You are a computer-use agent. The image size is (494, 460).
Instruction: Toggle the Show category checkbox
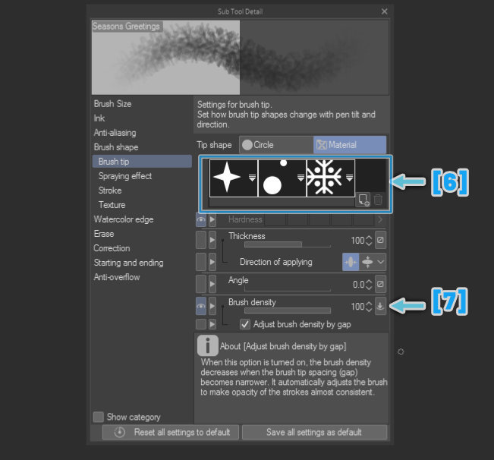coord(99,417)
